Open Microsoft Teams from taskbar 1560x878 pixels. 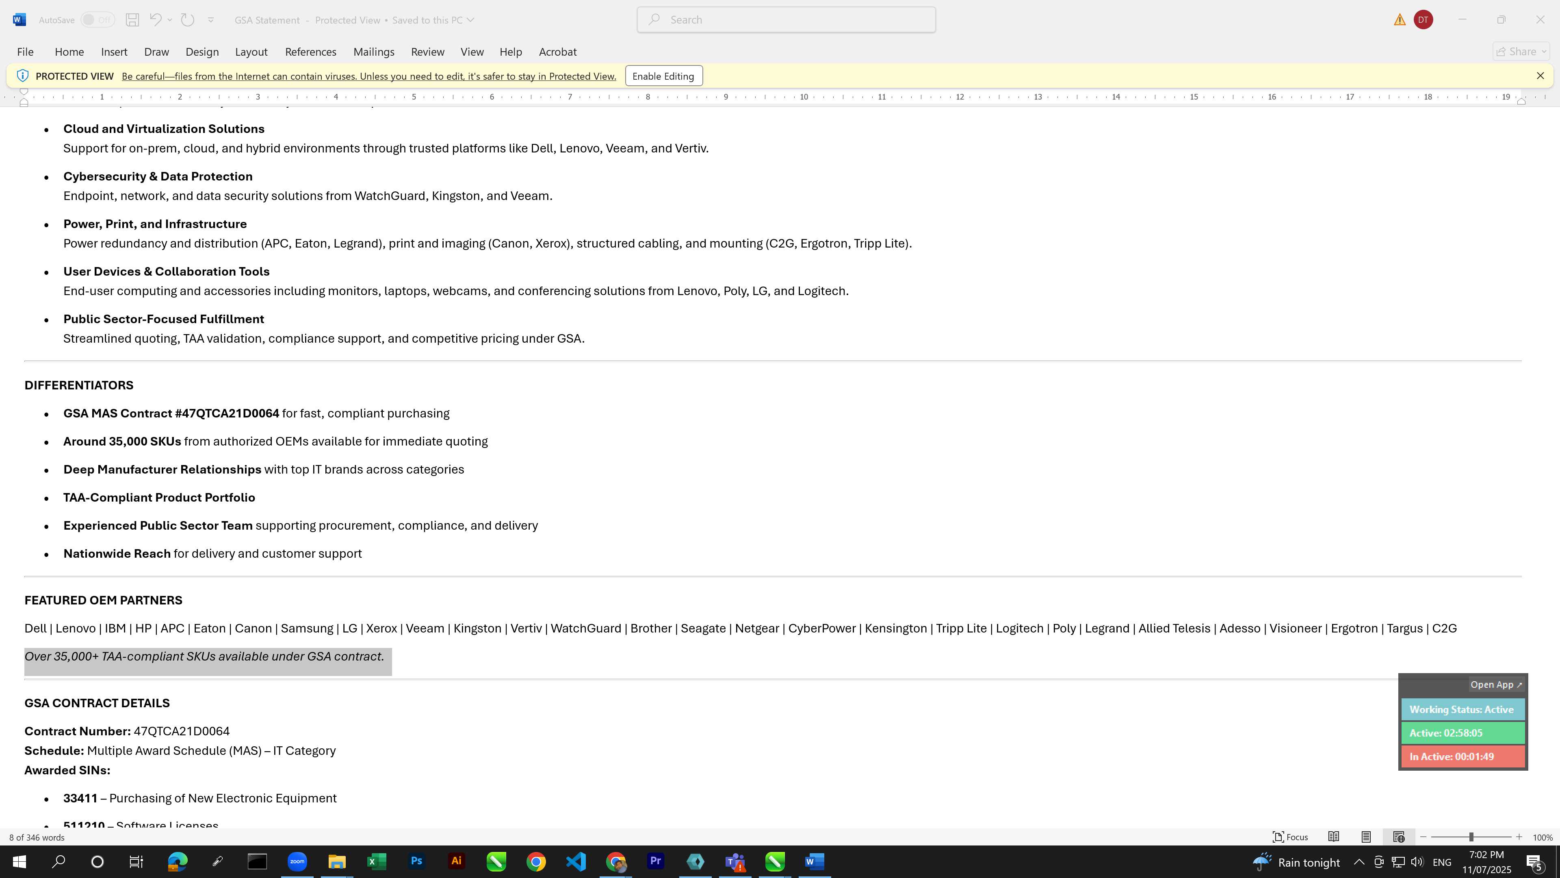pyautogui.click(x=735, y=862)
